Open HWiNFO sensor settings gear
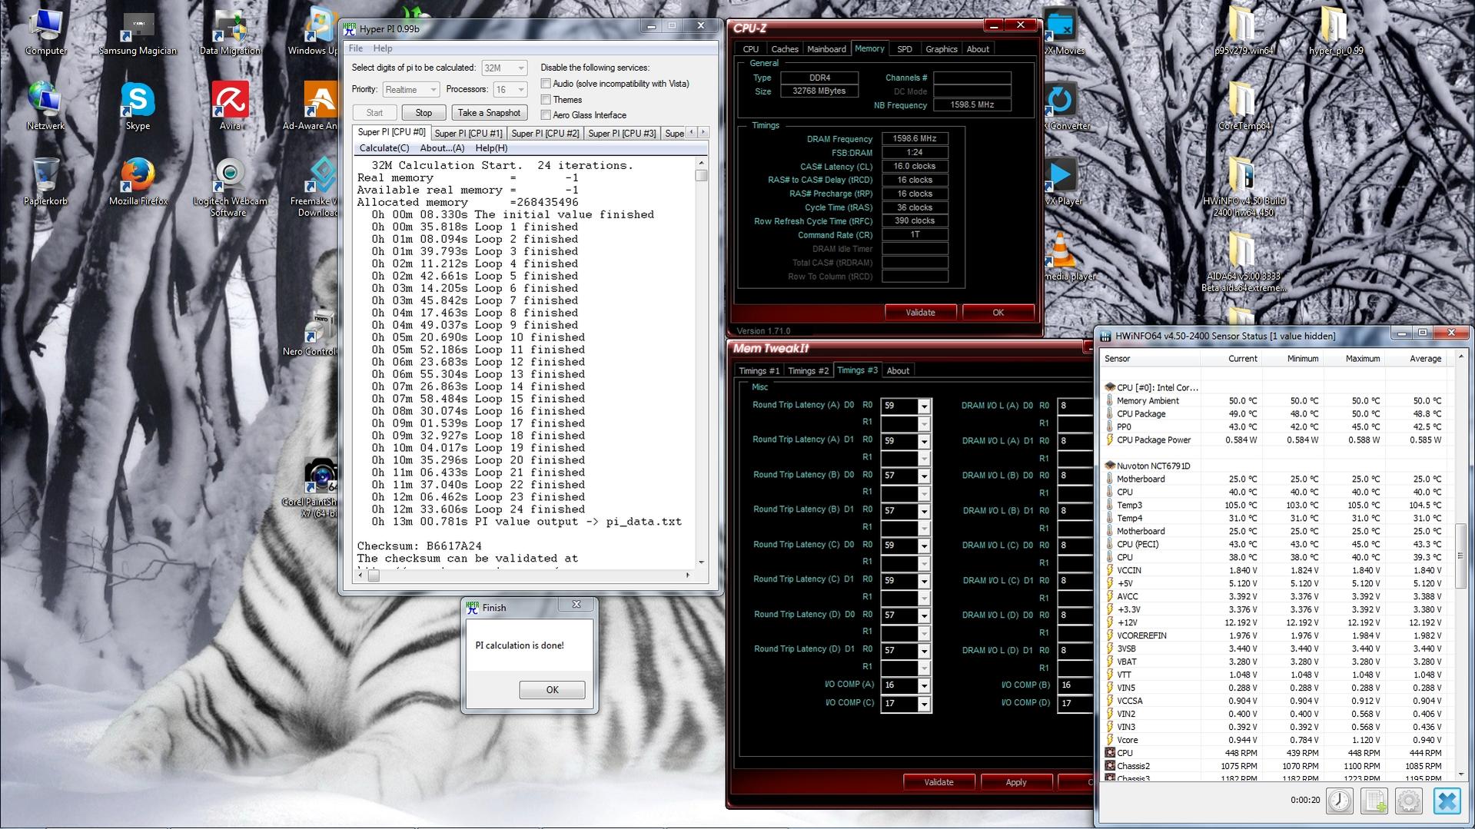The height and width of the screenshot is (829, 1475). 1409,801
